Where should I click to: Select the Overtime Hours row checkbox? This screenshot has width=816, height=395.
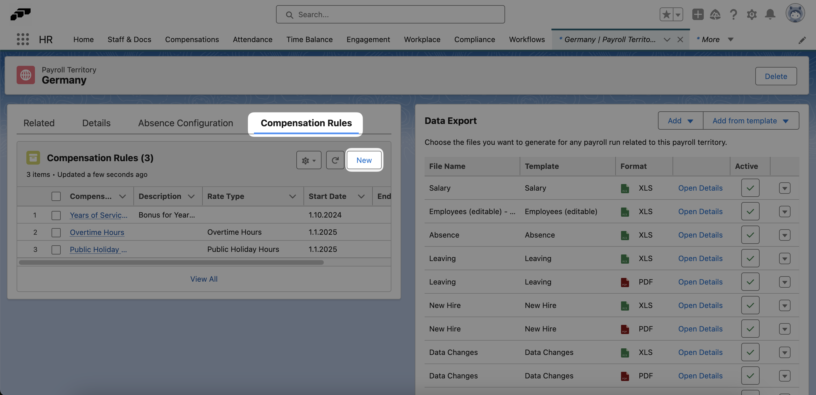pos(56,232)
